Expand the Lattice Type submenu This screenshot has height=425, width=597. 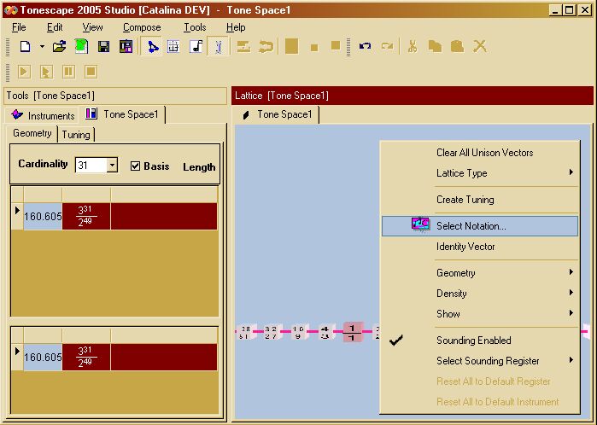click(480, 173)
